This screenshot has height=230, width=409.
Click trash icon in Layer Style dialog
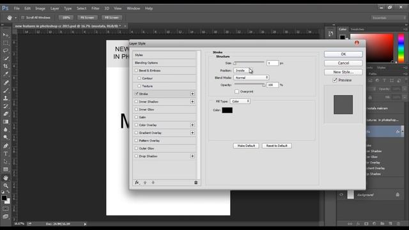click(x=196, y=183)
